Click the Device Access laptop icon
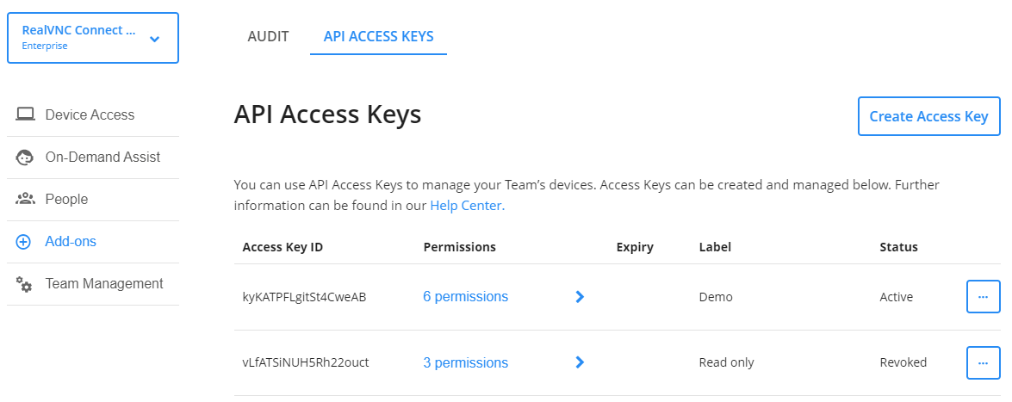Viewport: 1012px width, 402px height. 25,114
